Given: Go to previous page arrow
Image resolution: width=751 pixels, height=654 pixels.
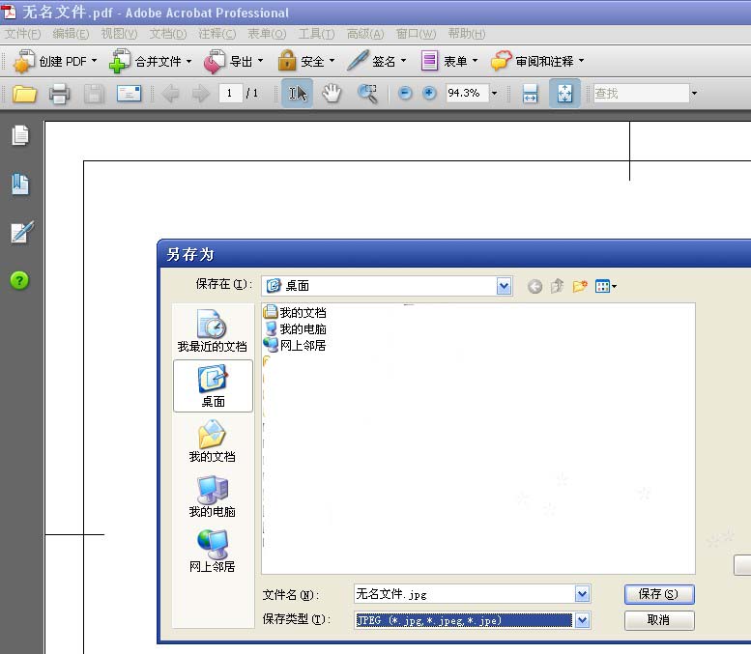Looking at the screenshot, I should (171, 94).
